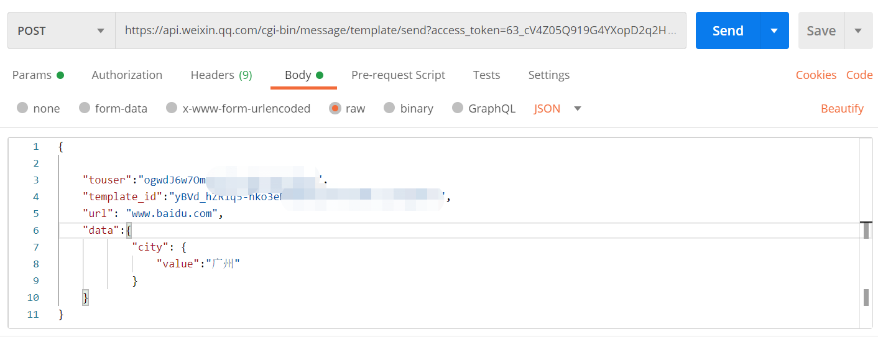Expand the Save options dropdown arrow
Screen dimensions: 878x342
point(859,30)
